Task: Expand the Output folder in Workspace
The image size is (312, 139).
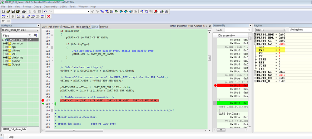Action: pos(6,65)
